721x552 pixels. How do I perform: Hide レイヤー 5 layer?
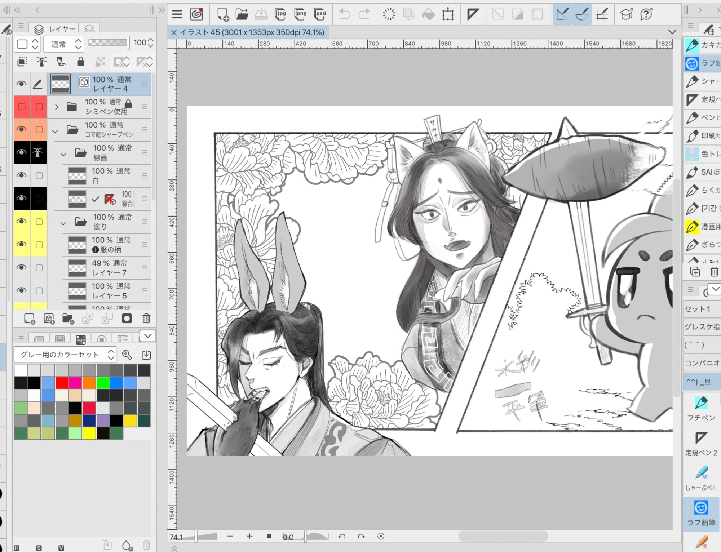22,291
